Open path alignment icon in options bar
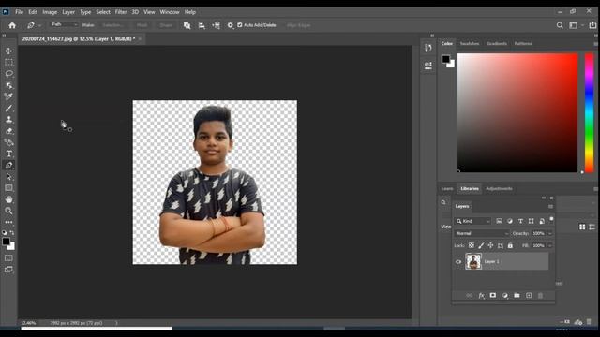Image resolution: width=600 pixels, height=337 pixels. coord(202,25)
